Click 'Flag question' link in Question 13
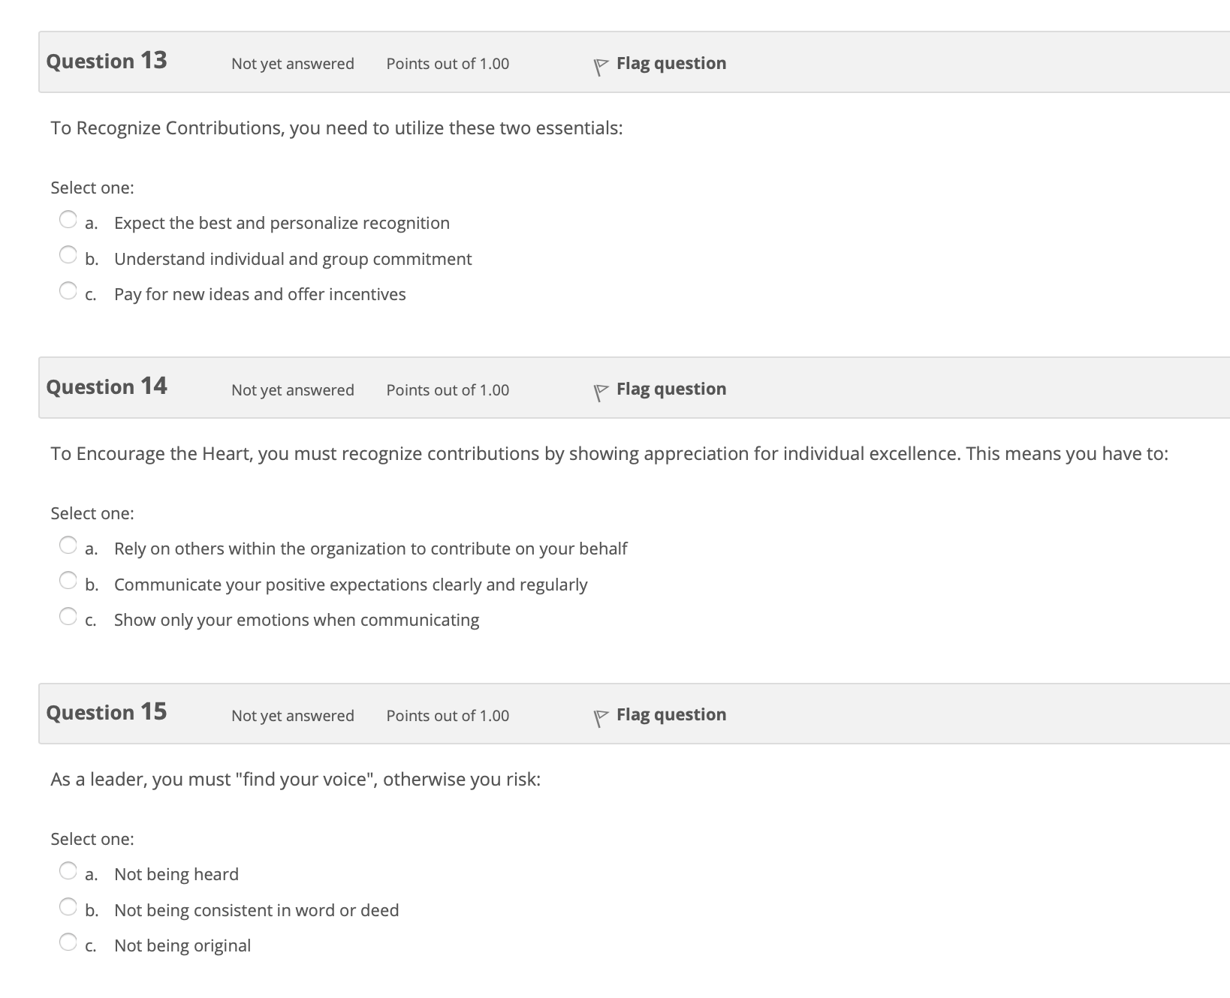This screenshot has width=1230, height=998. pos(671,64)
